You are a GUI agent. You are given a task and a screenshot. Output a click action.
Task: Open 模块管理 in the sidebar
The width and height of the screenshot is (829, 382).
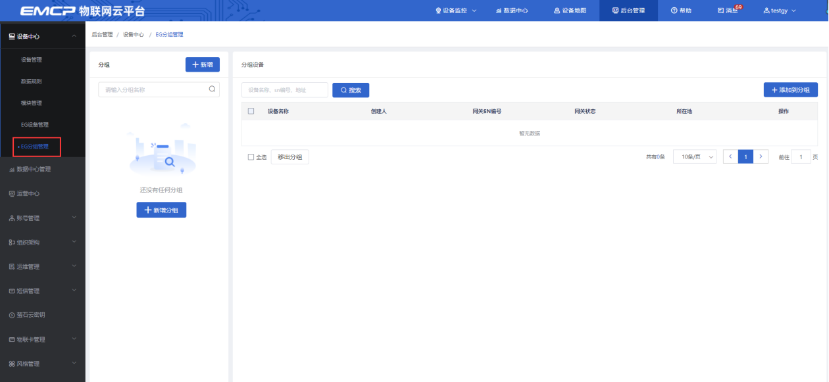(32, 103)
